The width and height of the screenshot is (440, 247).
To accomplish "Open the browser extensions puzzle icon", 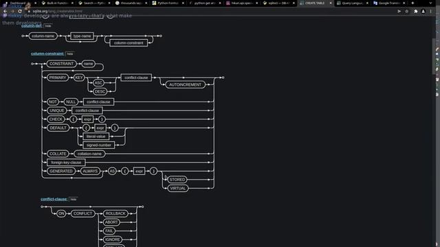I will click(x=415, y=11).
